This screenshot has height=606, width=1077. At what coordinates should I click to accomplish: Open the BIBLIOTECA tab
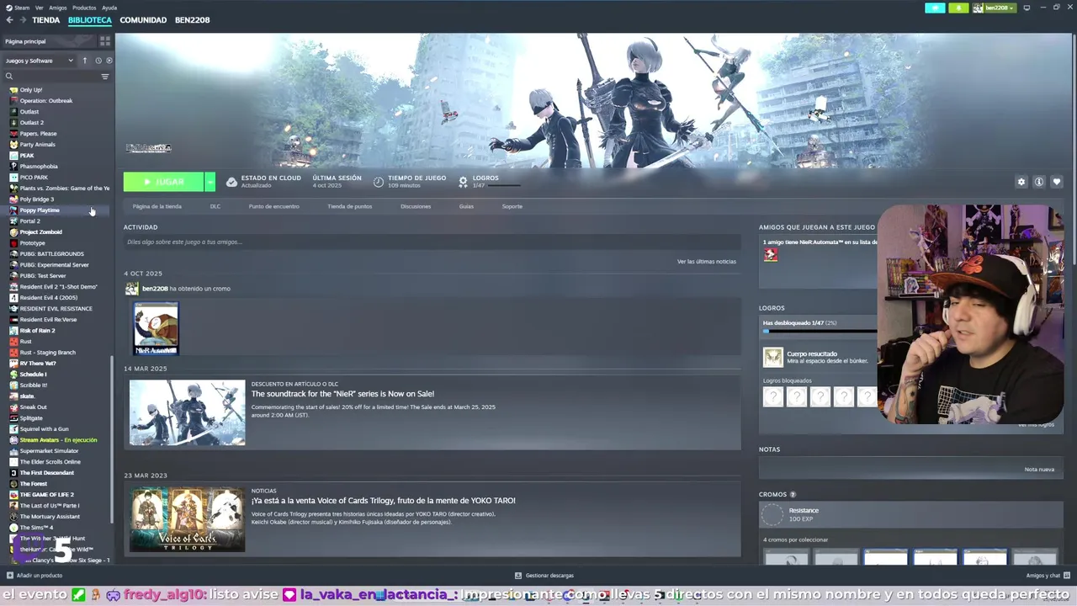tap(90, 20)
